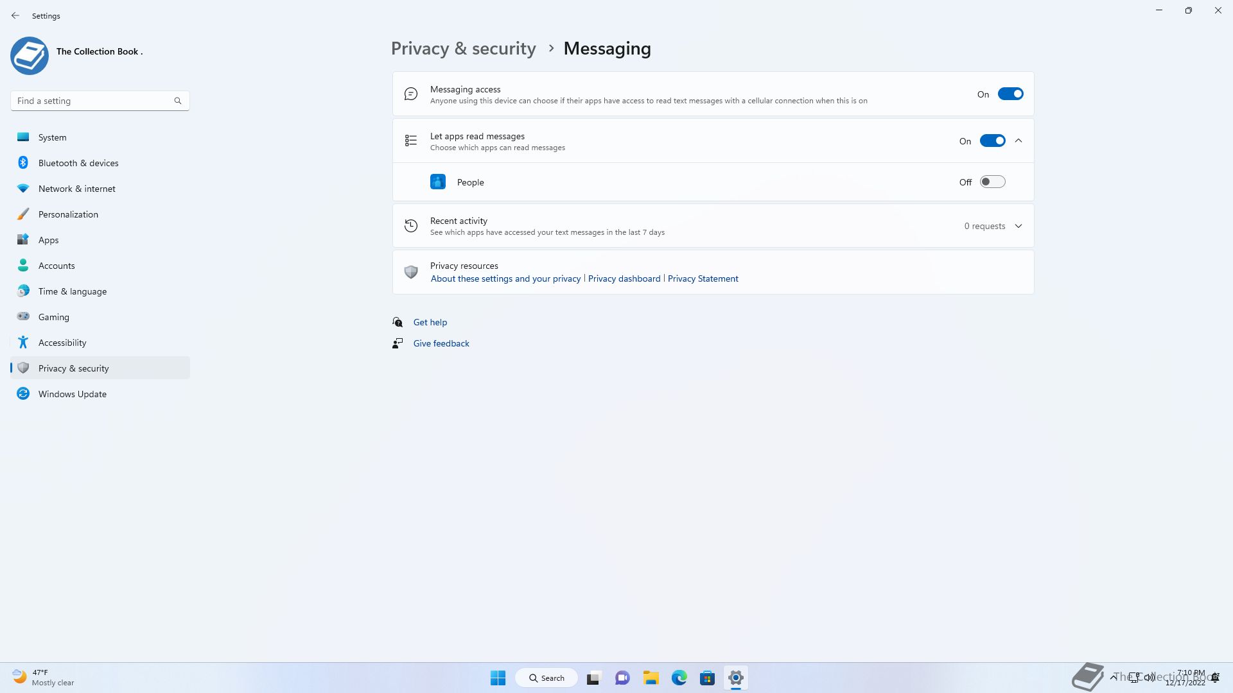The width and height of the screenshot is (1233, 693).
Task: Show hidden icons in the system tray
Action: click(1113, 678)
